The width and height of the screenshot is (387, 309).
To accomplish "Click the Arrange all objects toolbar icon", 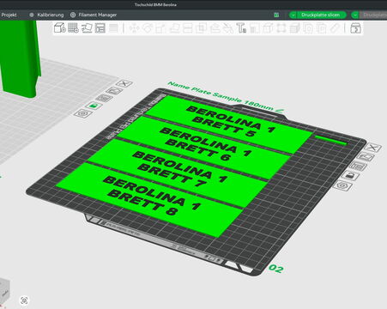I will (100, 28).
